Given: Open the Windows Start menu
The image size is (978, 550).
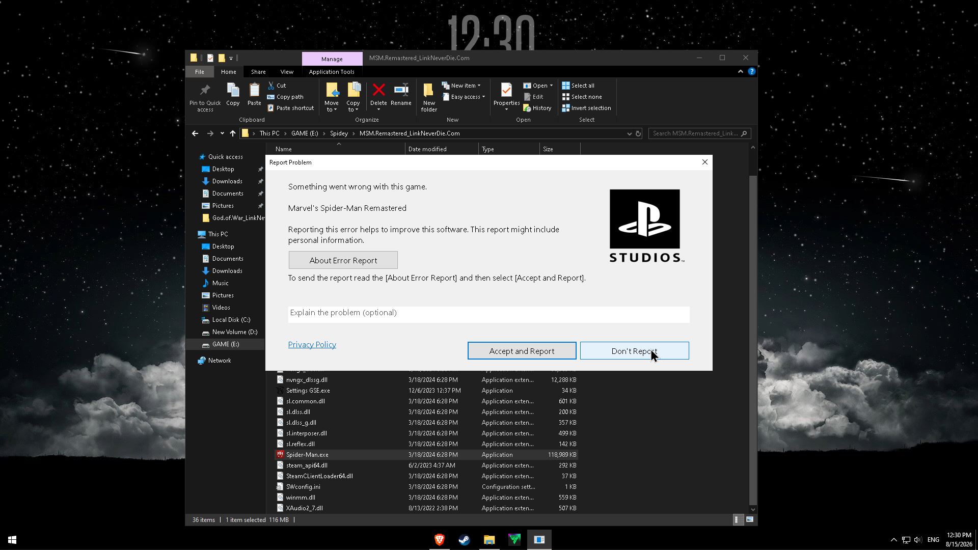Looking at the screenshot, I should [12, 539].
